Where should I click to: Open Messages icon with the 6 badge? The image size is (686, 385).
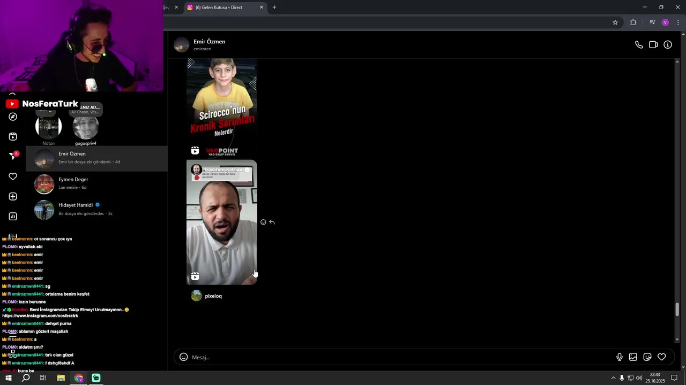point(13,156)
